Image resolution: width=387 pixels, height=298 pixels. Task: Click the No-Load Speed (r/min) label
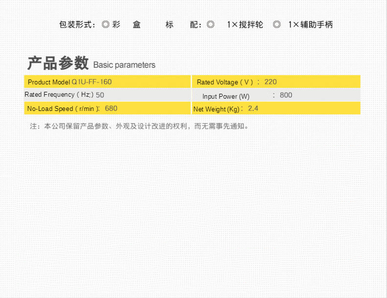(x=63, y=108)
